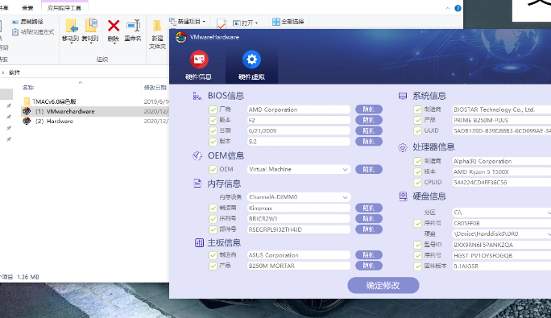This screenshot has width=551, height=318.
Task: Toggle checkbox for motherboard ASUS Corporation
Action: (213, 255)
